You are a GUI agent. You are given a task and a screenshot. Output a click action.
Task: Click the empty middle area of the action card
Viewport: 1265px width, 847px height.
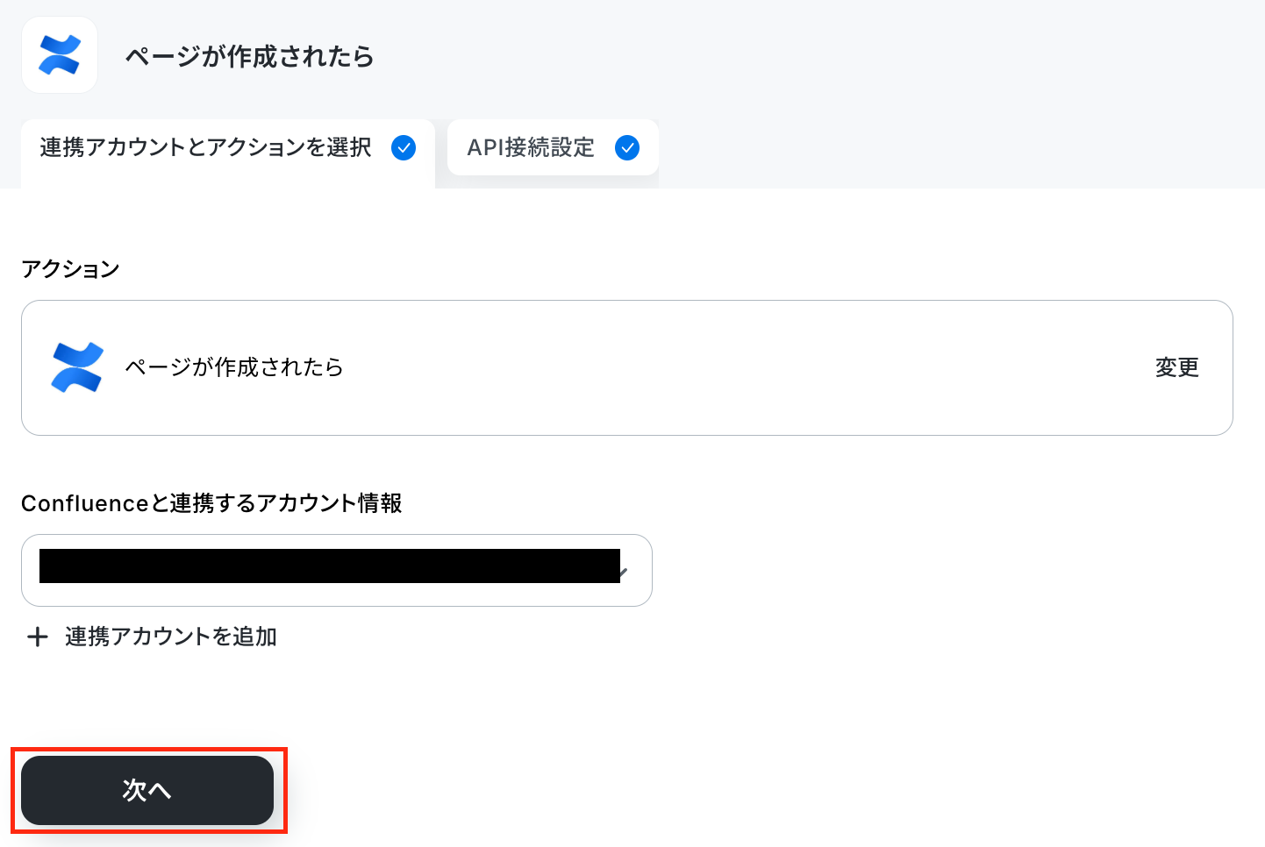[746, 367]
